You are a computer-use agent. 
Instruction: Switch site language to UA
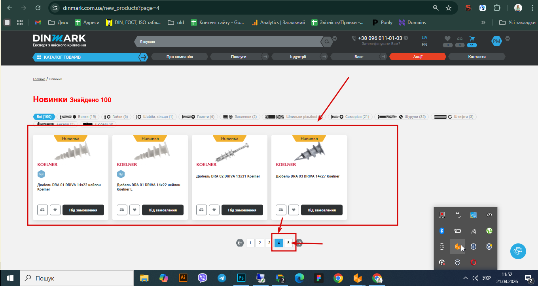pos(424,38)
